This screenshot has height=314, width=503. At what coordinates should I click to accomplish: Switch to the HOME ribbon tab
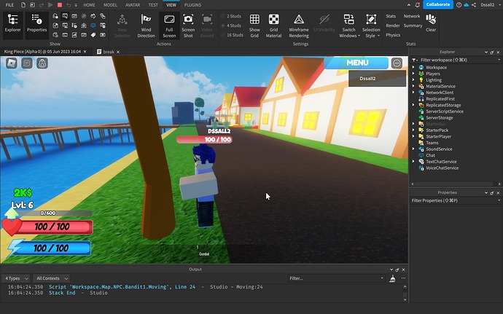point(89,5)
